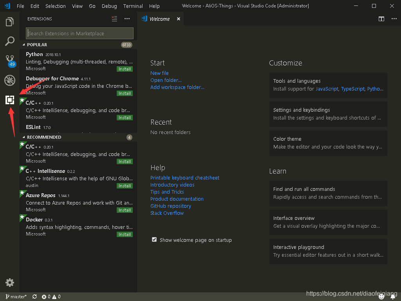The height and width of the screenshot is (301, 401).
Task: Open Introductory videos link
Action: [172, 185]
